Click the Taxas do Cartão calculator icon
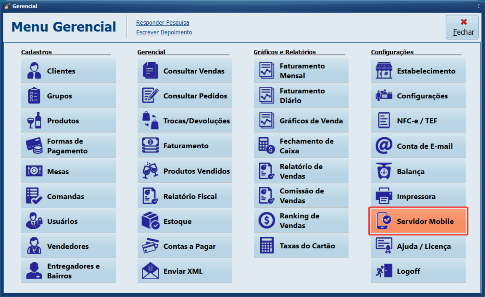The height and width of the screenshot is (297, 485). (x=267, y=246)
